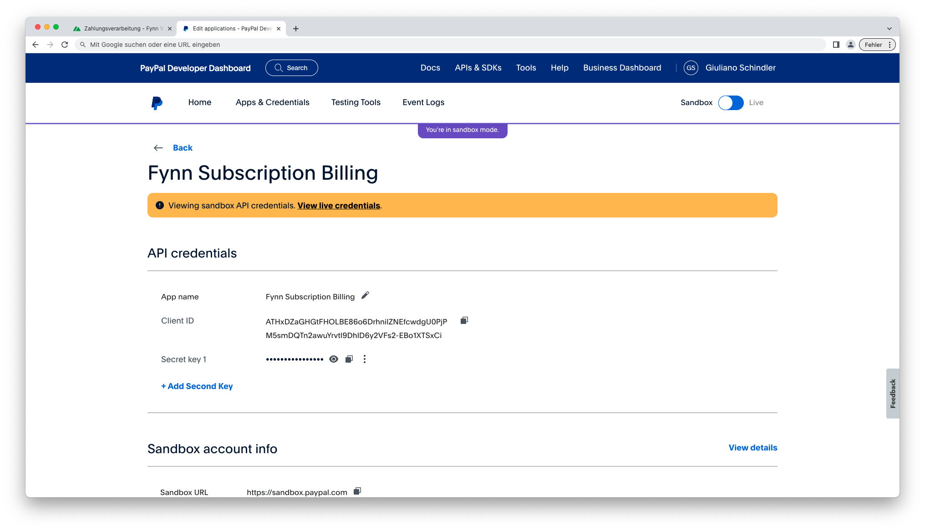Click the sandbox.paypal.com URL text
The width and height of the screenshot is (925, 531).
point(297,492)
